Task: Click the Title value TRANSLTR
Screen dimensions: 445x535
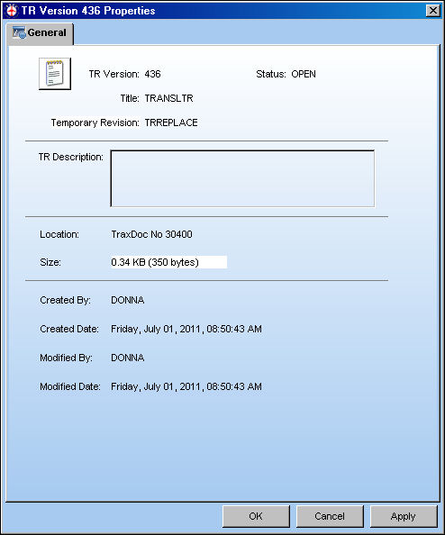Action: pyautogui.click(x=169, y=98)
